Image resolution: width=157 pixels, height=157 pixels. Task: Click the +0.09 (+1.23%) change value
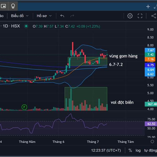point(88,26)
